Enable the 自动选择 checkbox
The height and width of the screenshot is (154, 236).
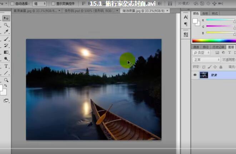[x=12, y=4]
